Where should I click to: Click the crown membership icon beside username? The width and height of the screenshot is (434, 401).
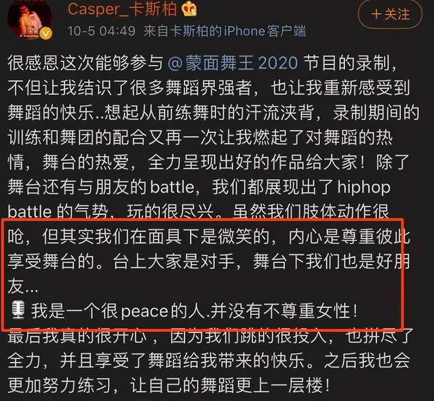coord(189,8)
